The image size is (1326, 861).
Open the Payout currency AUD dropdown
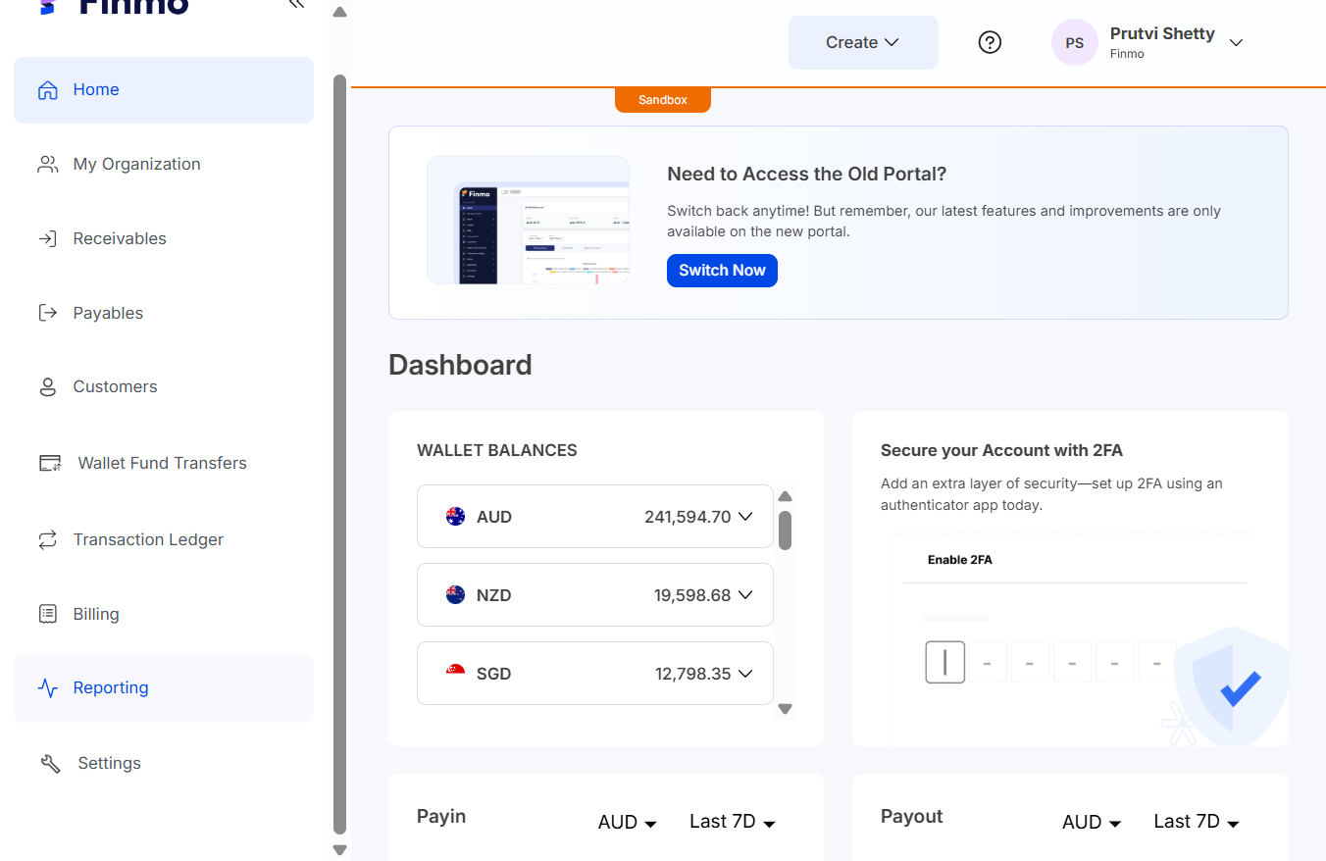1092,823
